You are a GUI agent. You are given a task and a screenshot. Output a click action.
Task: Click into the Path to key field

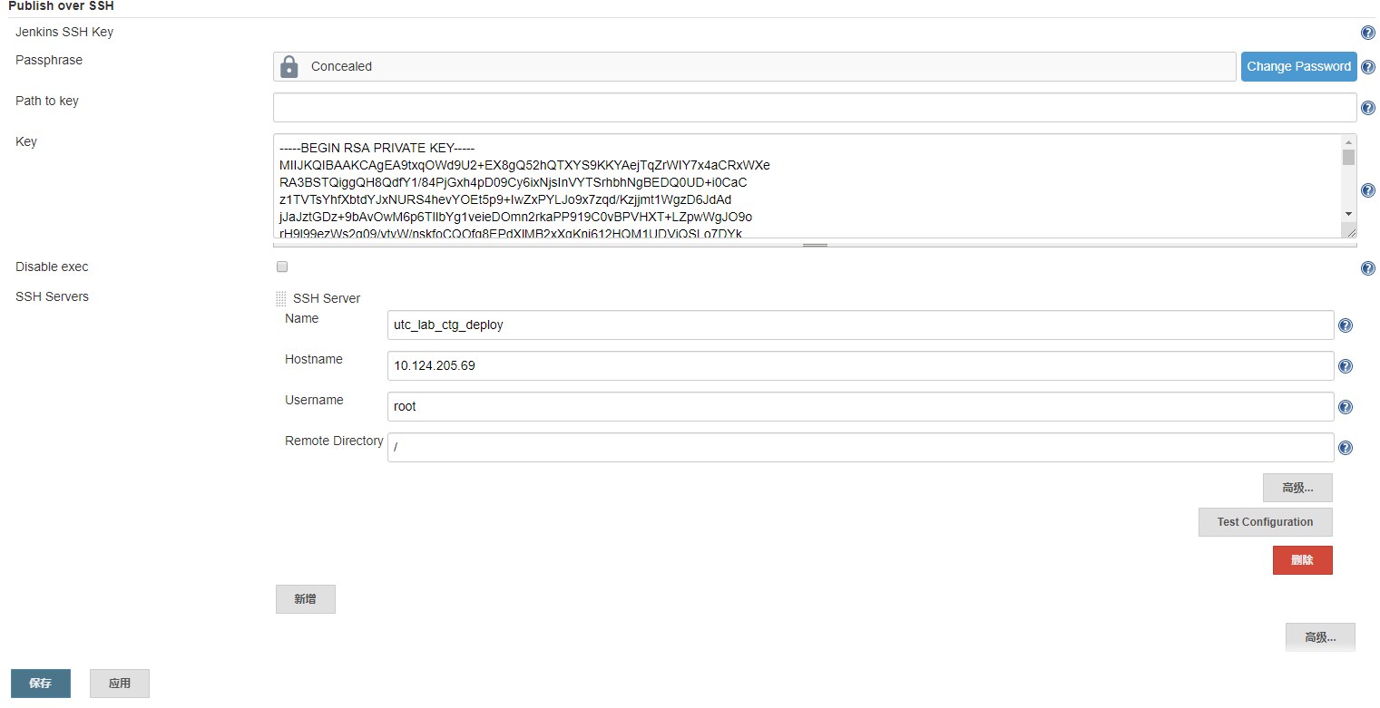pyautogui.click(x=814, y=107)
